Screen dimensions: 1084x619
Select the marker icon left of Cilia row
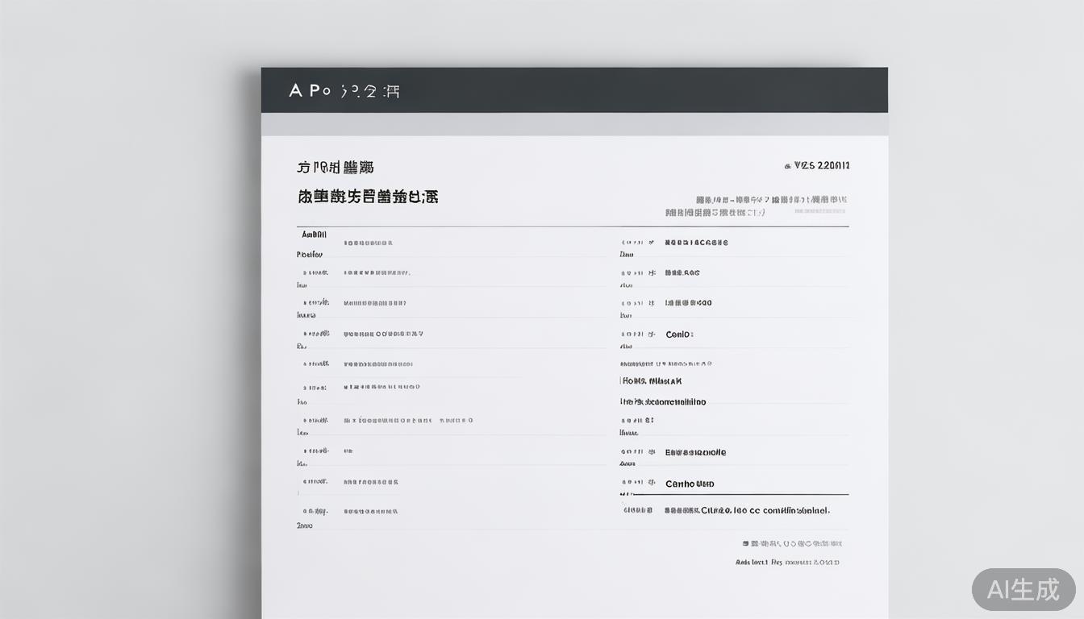tap(637, 509)
